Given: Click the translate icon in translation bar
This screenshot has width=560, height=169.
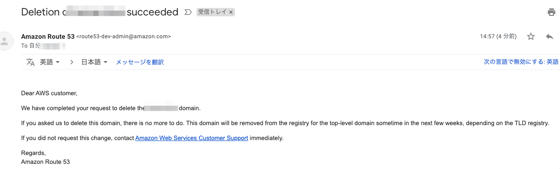Looking at the screenshot, I should tap(30, 62).
